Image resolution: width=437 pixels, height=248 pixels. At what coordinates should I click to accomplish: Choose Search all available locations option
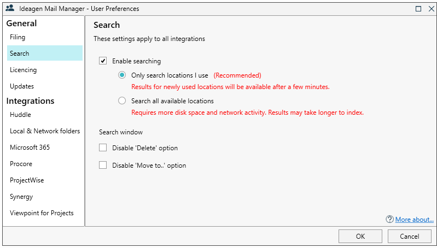[122, 101]
